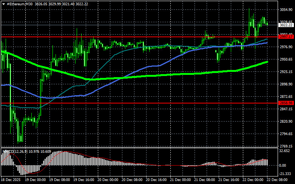Click the 20 Dec 08:00 time label
The image size is (295, 184).
[132, 180]
